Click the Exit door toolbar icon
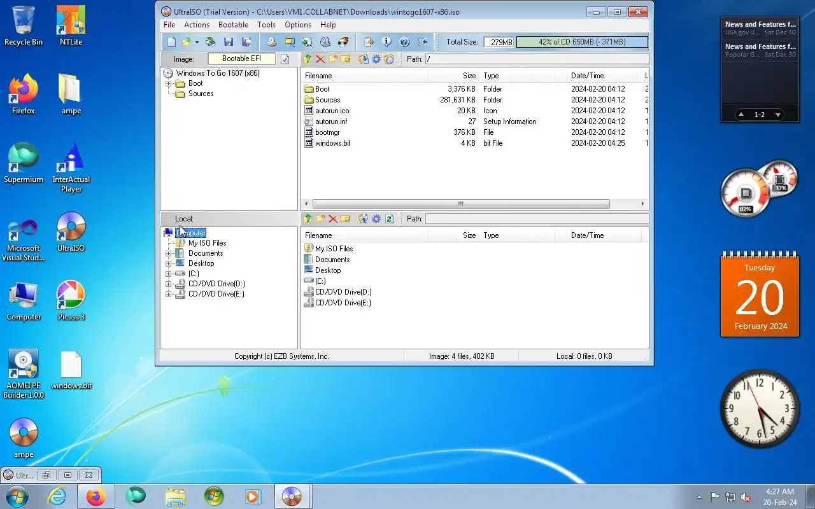815x509 pixels. click(422, 42)
